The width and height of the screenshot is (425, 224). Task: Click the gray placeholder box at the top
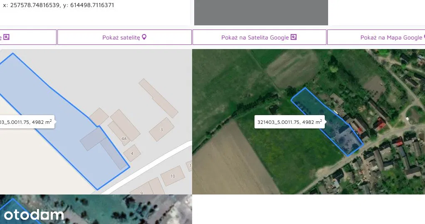(261, 12)
